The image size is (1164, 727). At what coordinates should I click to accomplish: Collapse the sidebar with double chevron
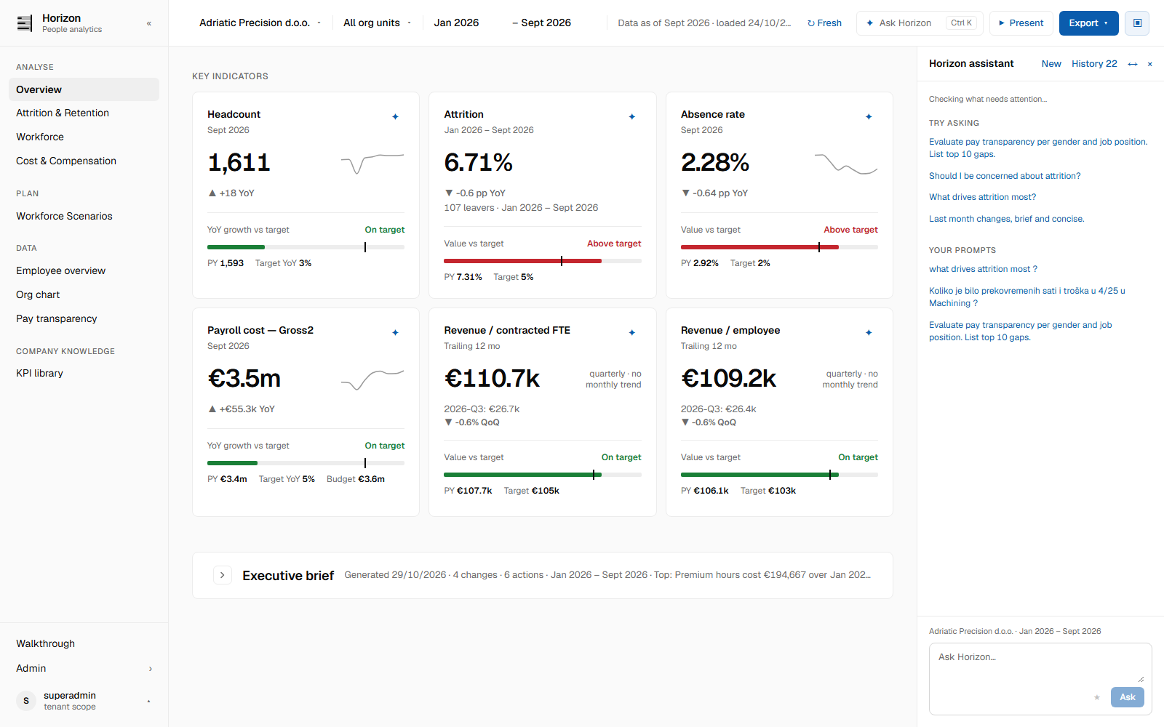[x=149, y=23]
